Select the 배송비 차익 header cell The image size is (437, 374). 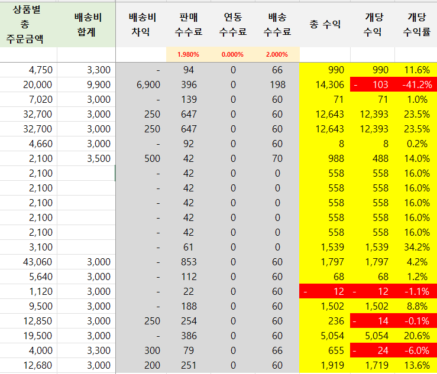pos(141,24)
